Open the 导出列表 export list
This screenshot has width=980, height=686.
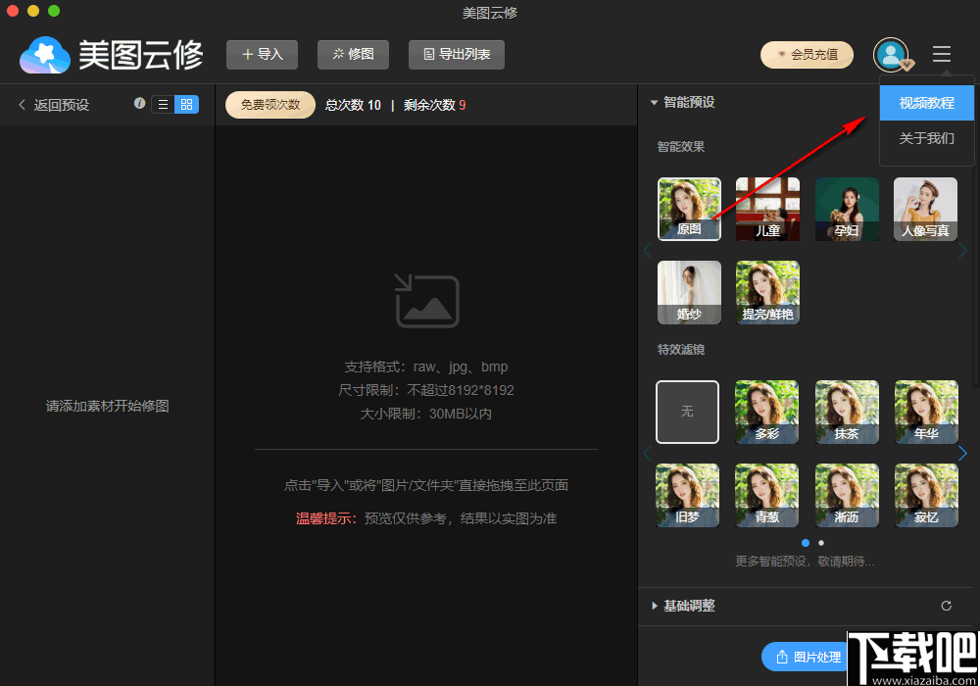coord(457,54)
